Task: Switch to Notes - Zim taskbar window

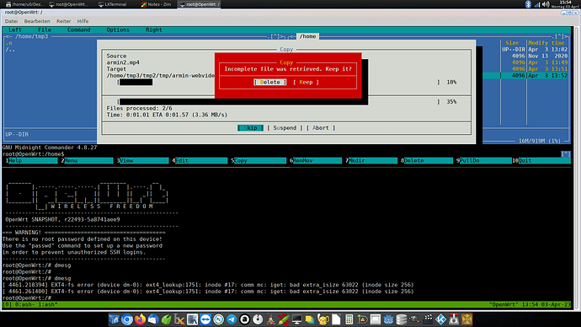Action: 156,4
